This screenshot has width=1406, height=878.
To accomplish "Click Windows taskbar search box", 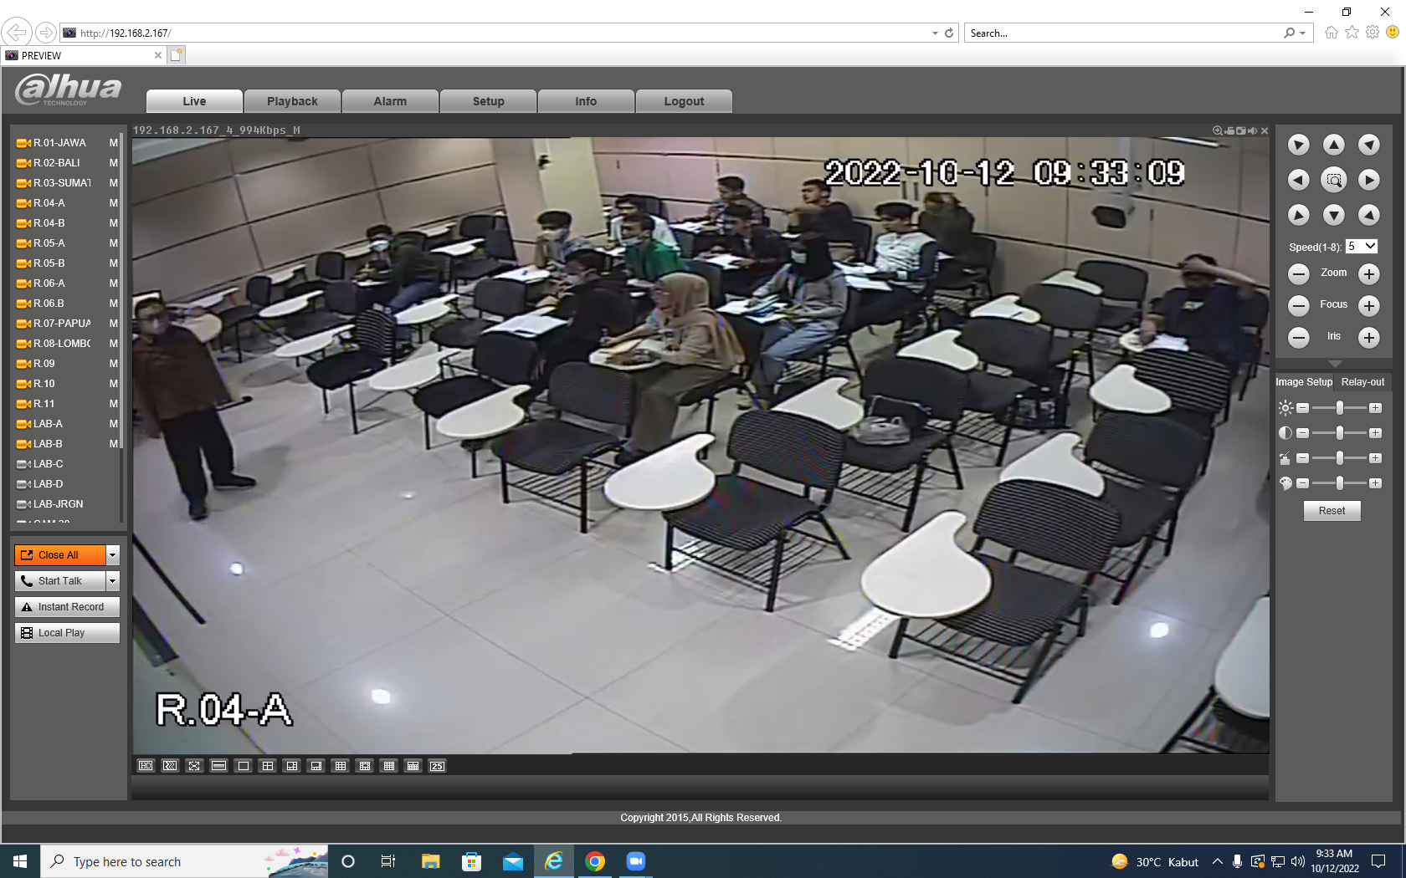I will tap(184, 861).
